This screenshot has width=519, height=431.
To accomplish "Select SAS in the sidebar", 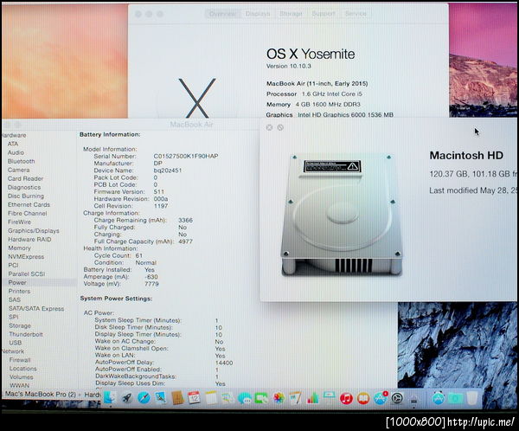I will click(x=15, y=299).
